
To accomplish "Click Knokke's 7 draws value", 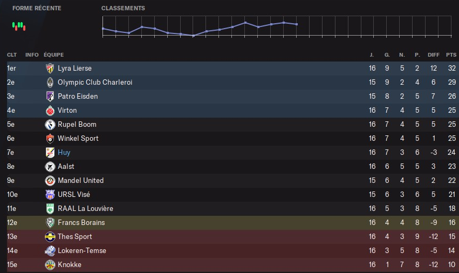I will [402, 265].
